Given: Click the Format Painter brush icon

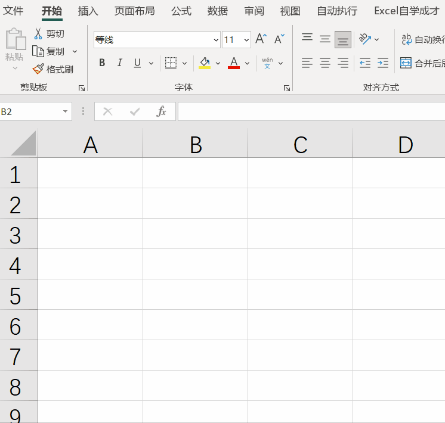Looking at the screenshot, I should (x=38, y=69).
